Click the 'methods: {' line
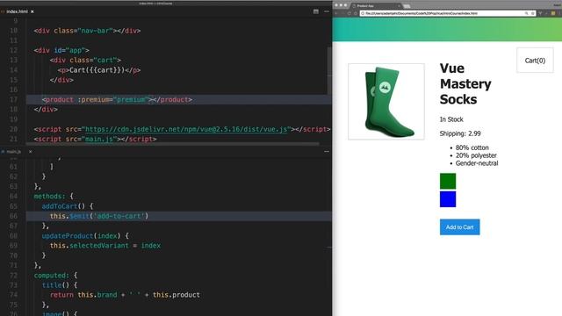Viewport: 562px width, 316px height. 54,197
